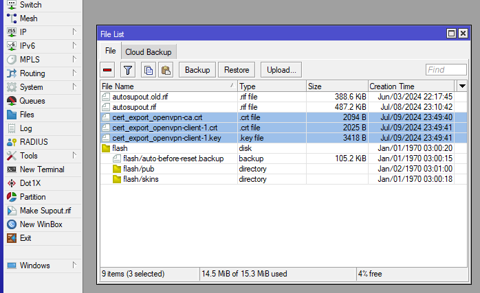Click the Filter funnel icon
This screenshot has height=293, width=480.
pos(128,70)
